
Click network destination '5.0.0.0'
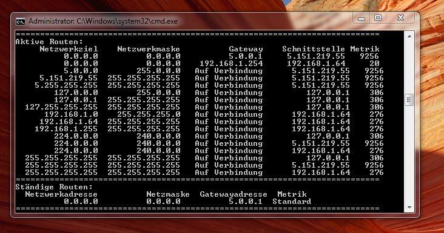coord(81,71)
